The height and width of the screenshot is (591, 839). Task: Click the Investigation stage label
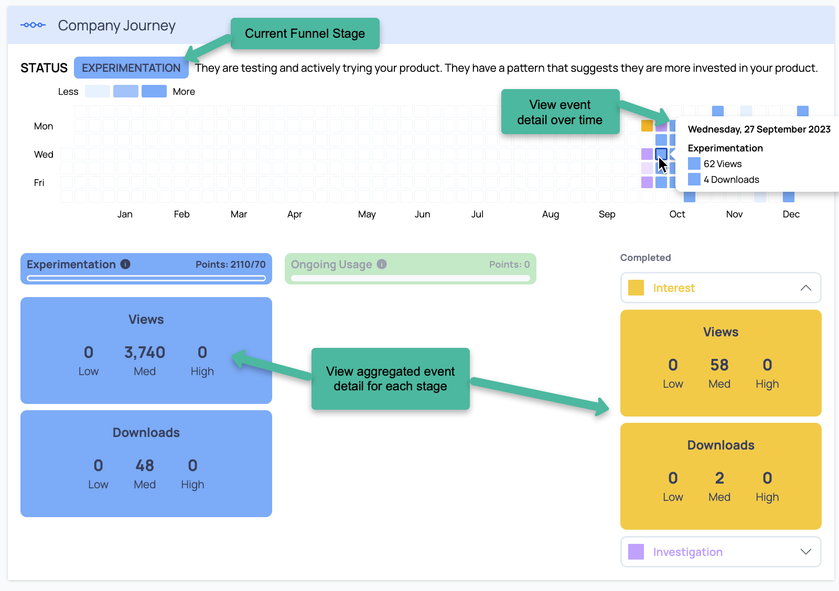pos(687,552)
